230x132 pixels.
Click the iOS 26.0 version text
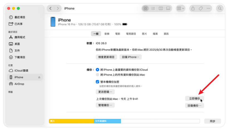coord(101,43)
